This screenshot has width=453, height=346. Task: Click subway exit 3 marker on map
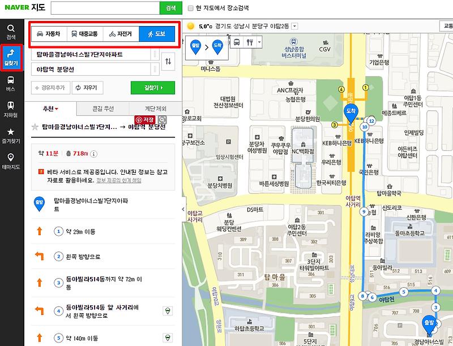coord(334,125)
